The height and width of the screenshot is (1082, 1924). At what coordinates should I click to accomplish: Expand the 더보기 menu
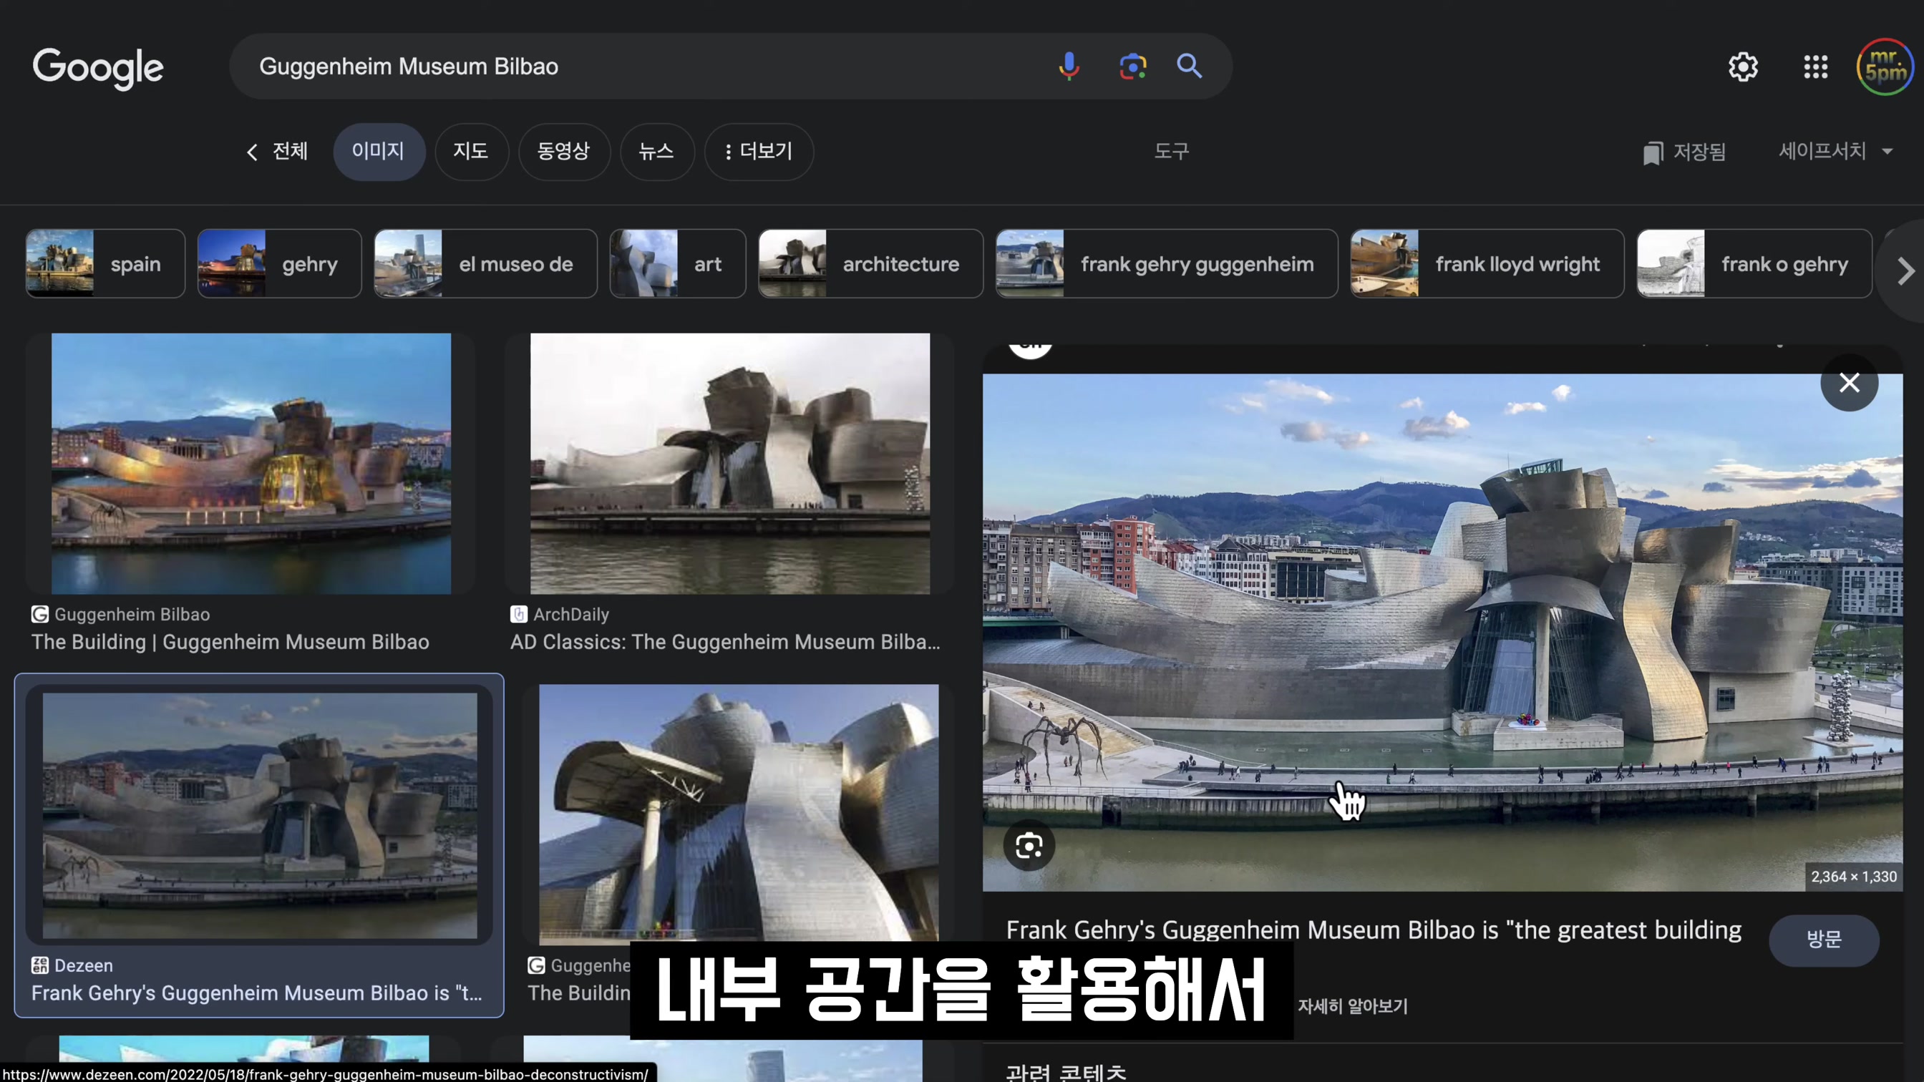click(759, 152)
